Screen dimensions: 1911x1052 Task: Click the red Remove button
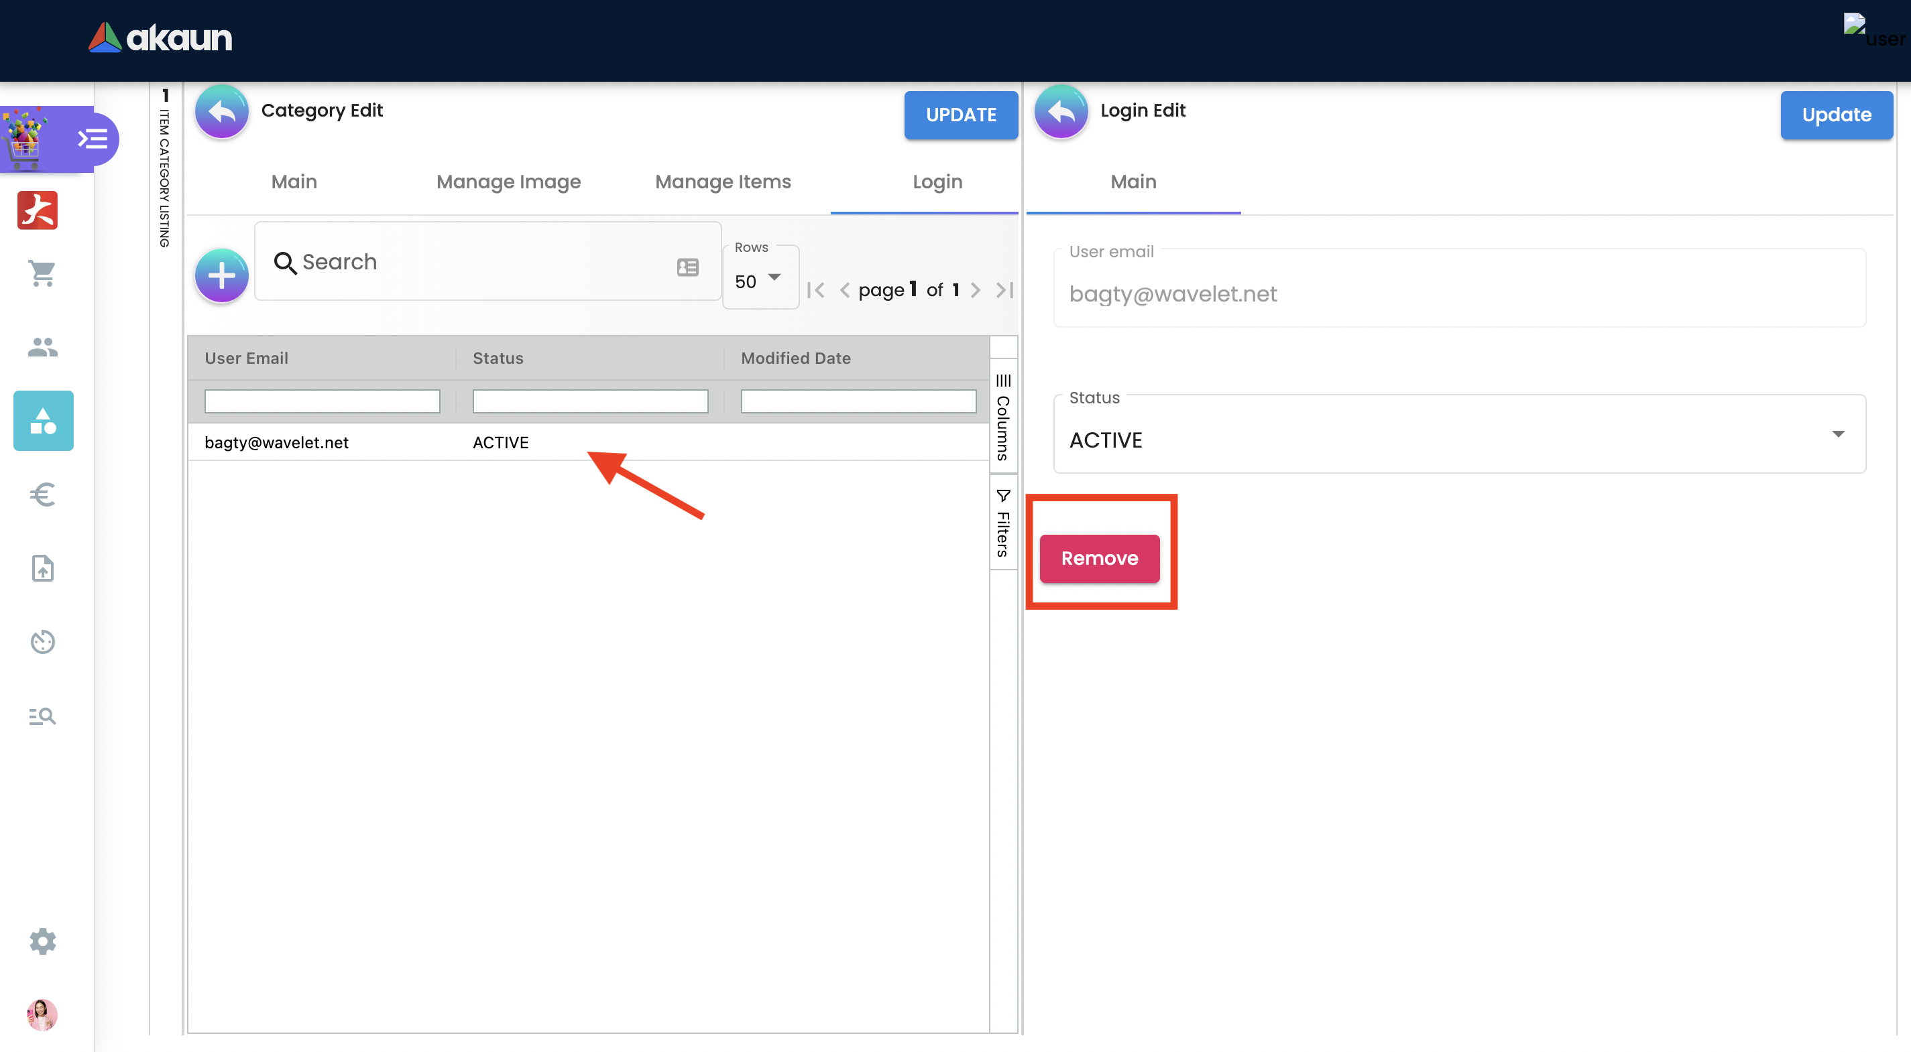tap(1099, 558)
